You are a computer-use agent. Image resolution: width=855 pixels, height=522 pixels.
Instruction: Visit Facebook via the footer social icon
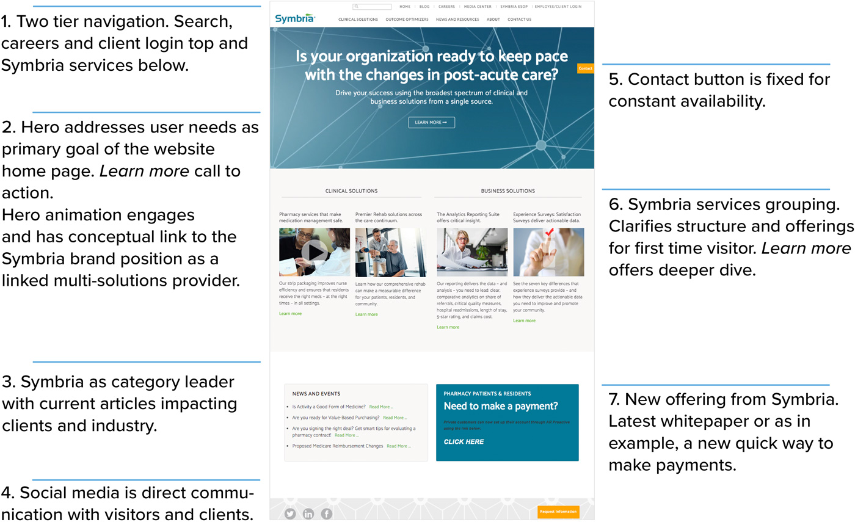(x=326, y=513)
